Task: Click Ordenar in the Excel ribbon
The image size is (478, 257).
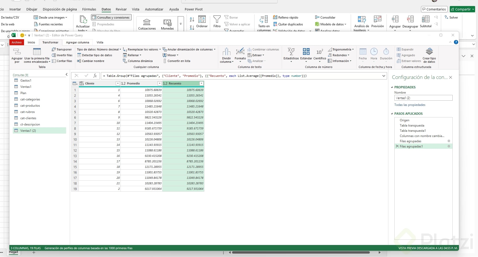Action: pyautogui.click(x=202, y=21)
